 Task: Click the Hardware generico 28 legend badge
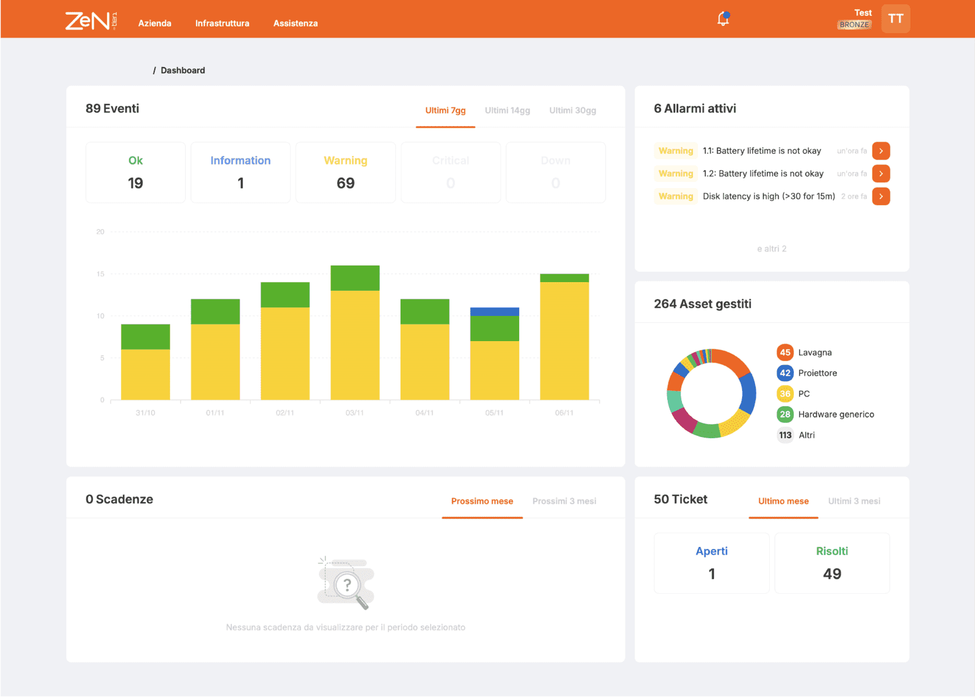785,414
